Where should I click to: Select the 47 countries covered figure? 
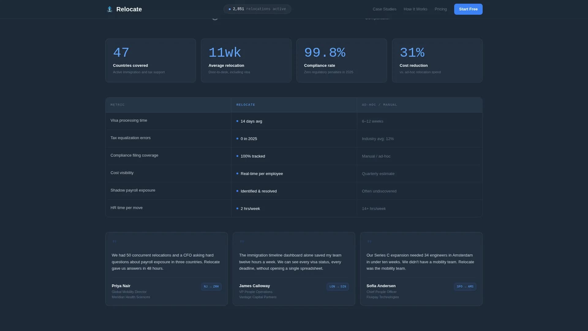[x=121, y=53]
